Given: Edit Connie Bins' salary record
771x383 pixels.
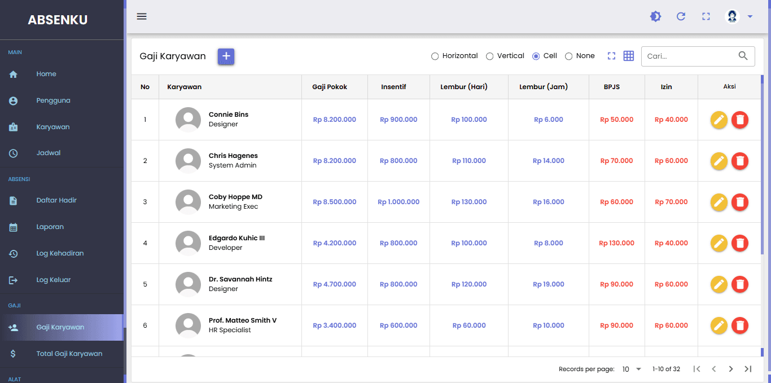Looking at the screenshot, I should pos(719,120).
